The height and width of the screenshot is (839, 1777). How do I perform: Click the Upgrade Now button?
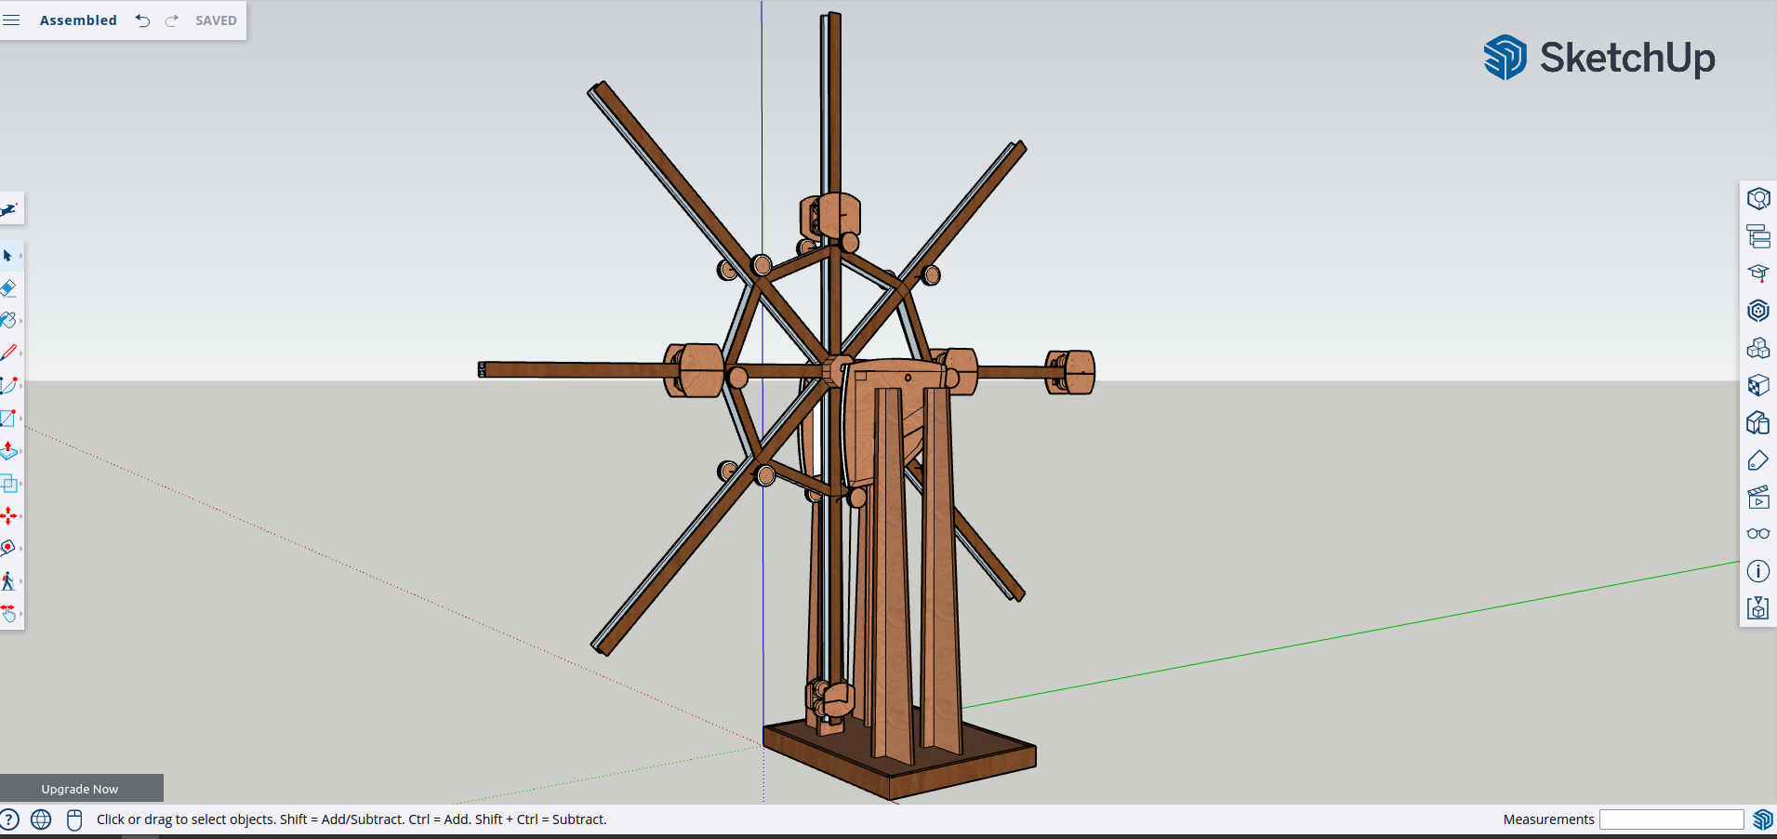pyautogui.click(x=81, y=788)
